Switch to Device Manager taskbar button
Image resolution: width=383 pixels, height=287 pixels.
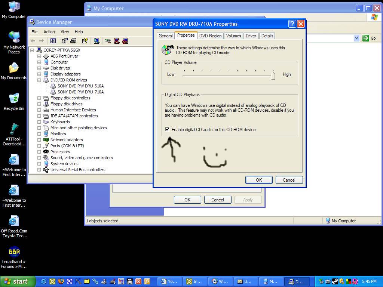(297, 281)
